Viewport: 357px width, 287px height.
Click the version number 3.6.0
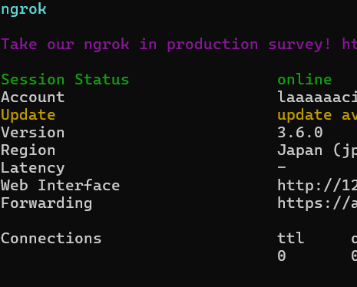tap(300, 133)
